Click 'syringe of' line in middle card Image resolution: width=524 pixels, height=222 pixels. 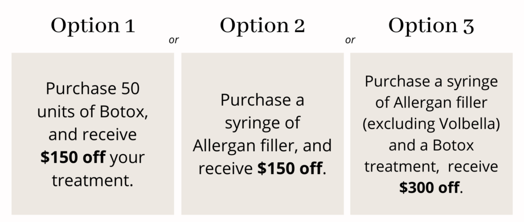263,124
